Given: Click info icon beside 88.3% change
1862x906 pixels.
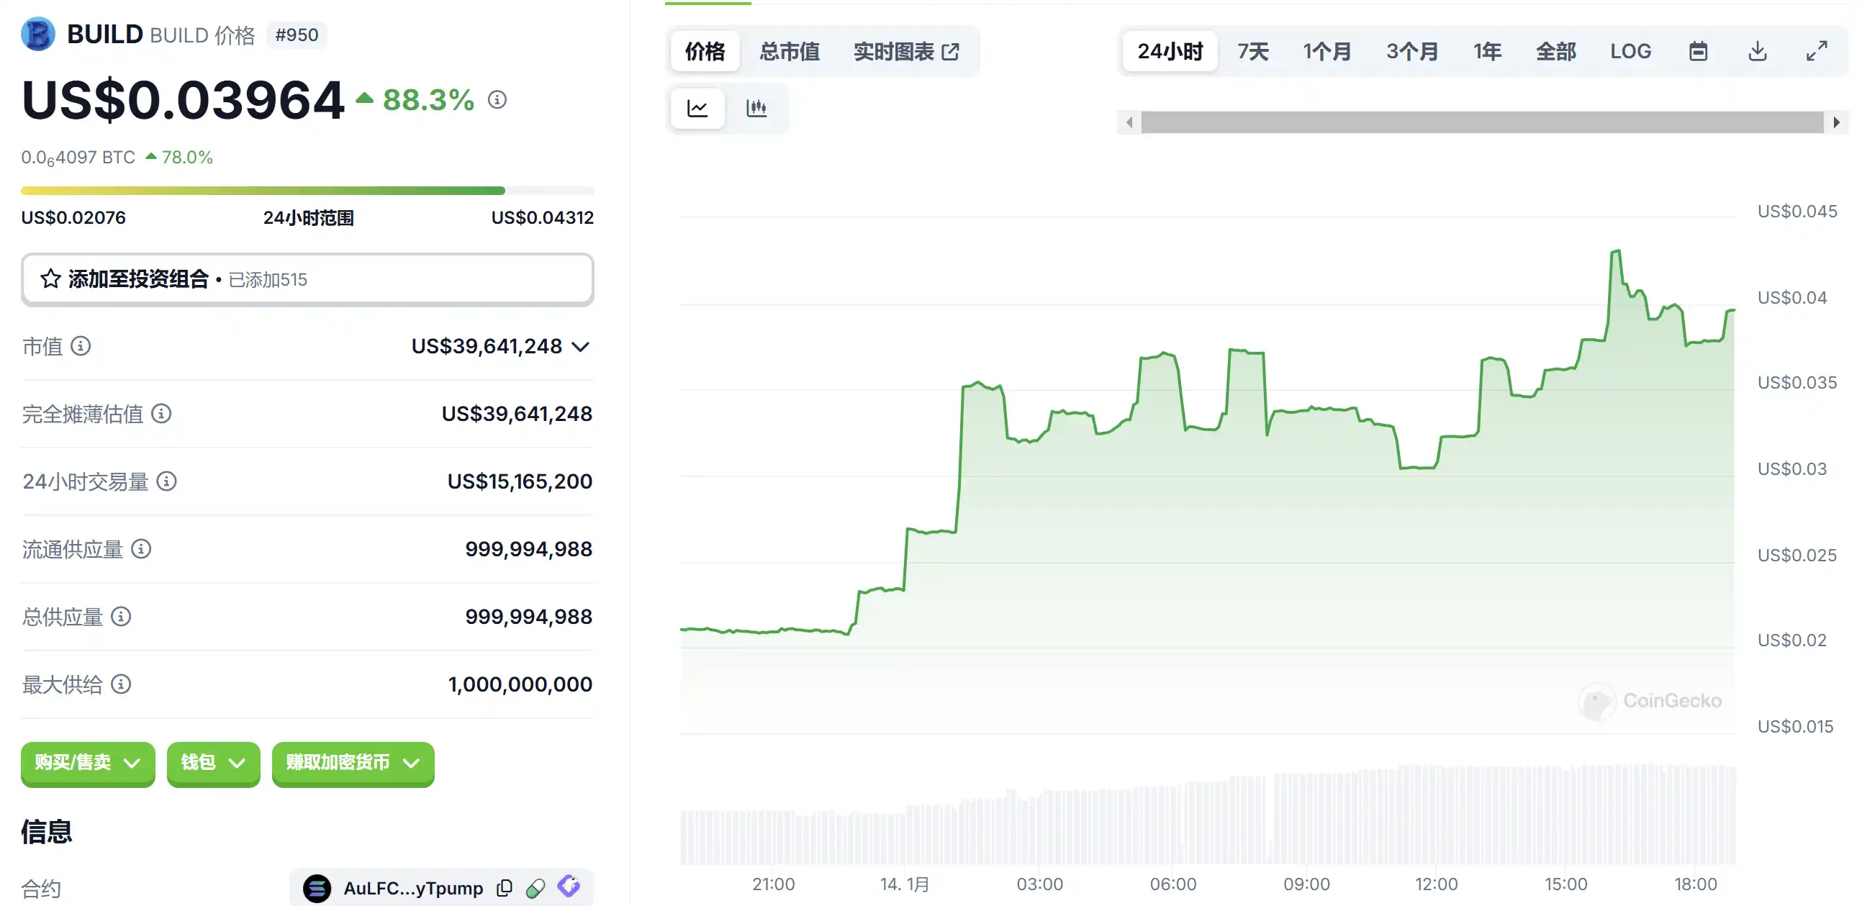Looking at the screenshot, I should pyautogui.click(x=497, y=100).
